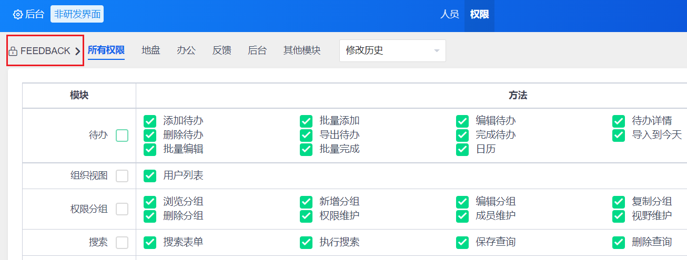
Task: Click the lock icon before FEEDBACK
Action: (x=13, y=51)
